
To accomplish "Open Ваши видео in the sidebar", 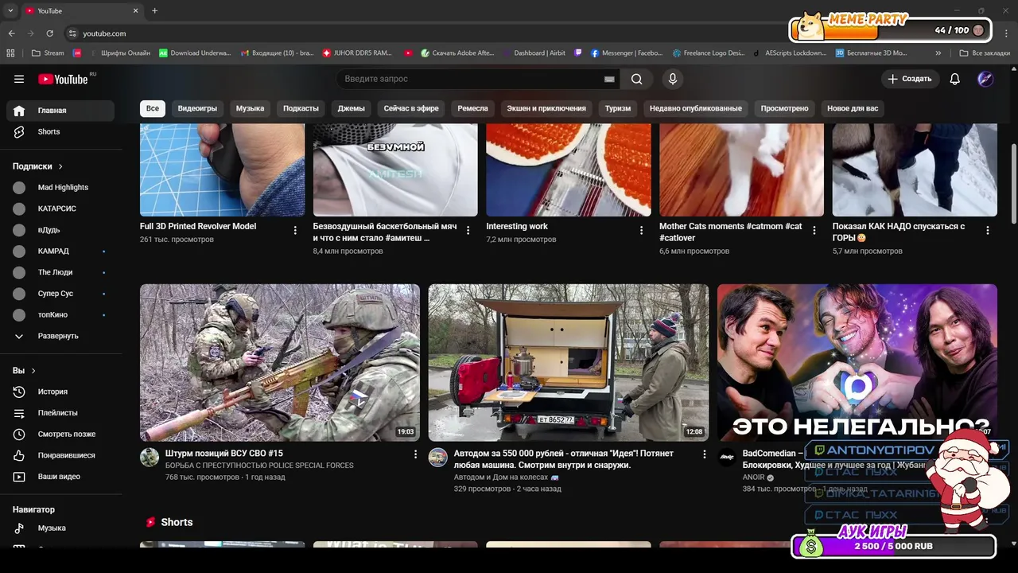I will [60, 477].
